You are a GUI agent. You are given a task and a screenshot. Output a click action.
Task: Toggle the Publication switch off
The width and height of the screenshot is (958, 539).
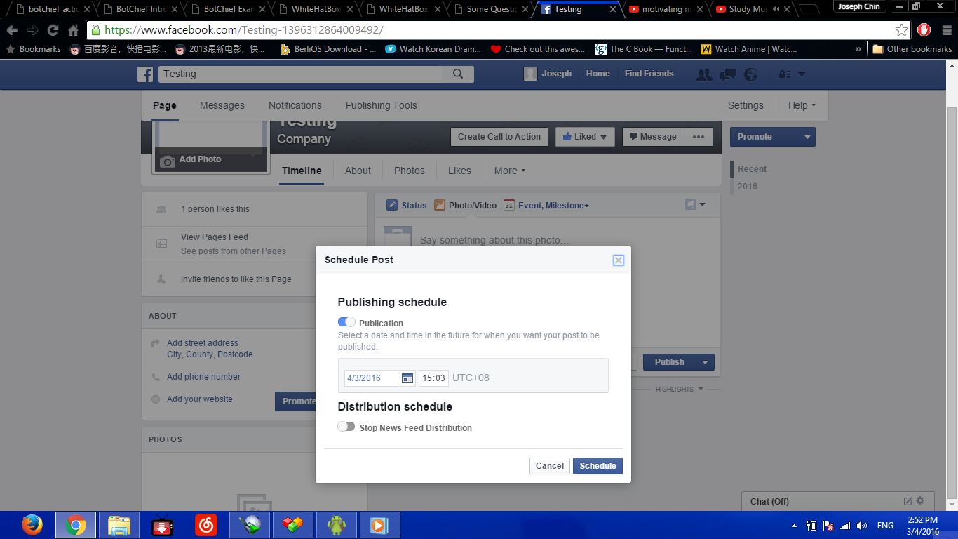346,322
